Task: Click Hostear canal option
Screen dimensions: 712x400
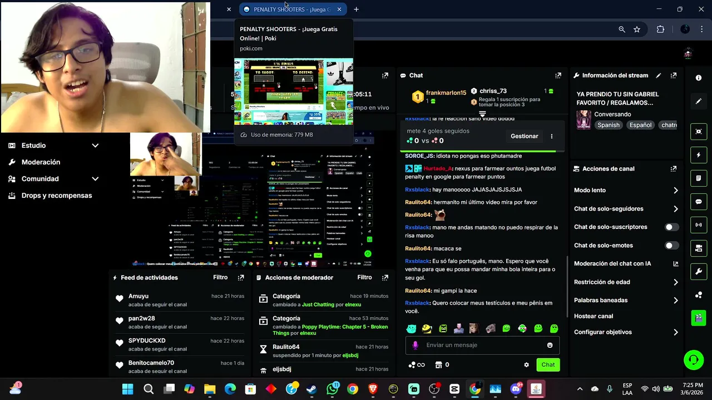Action: [x=594, y=316]
